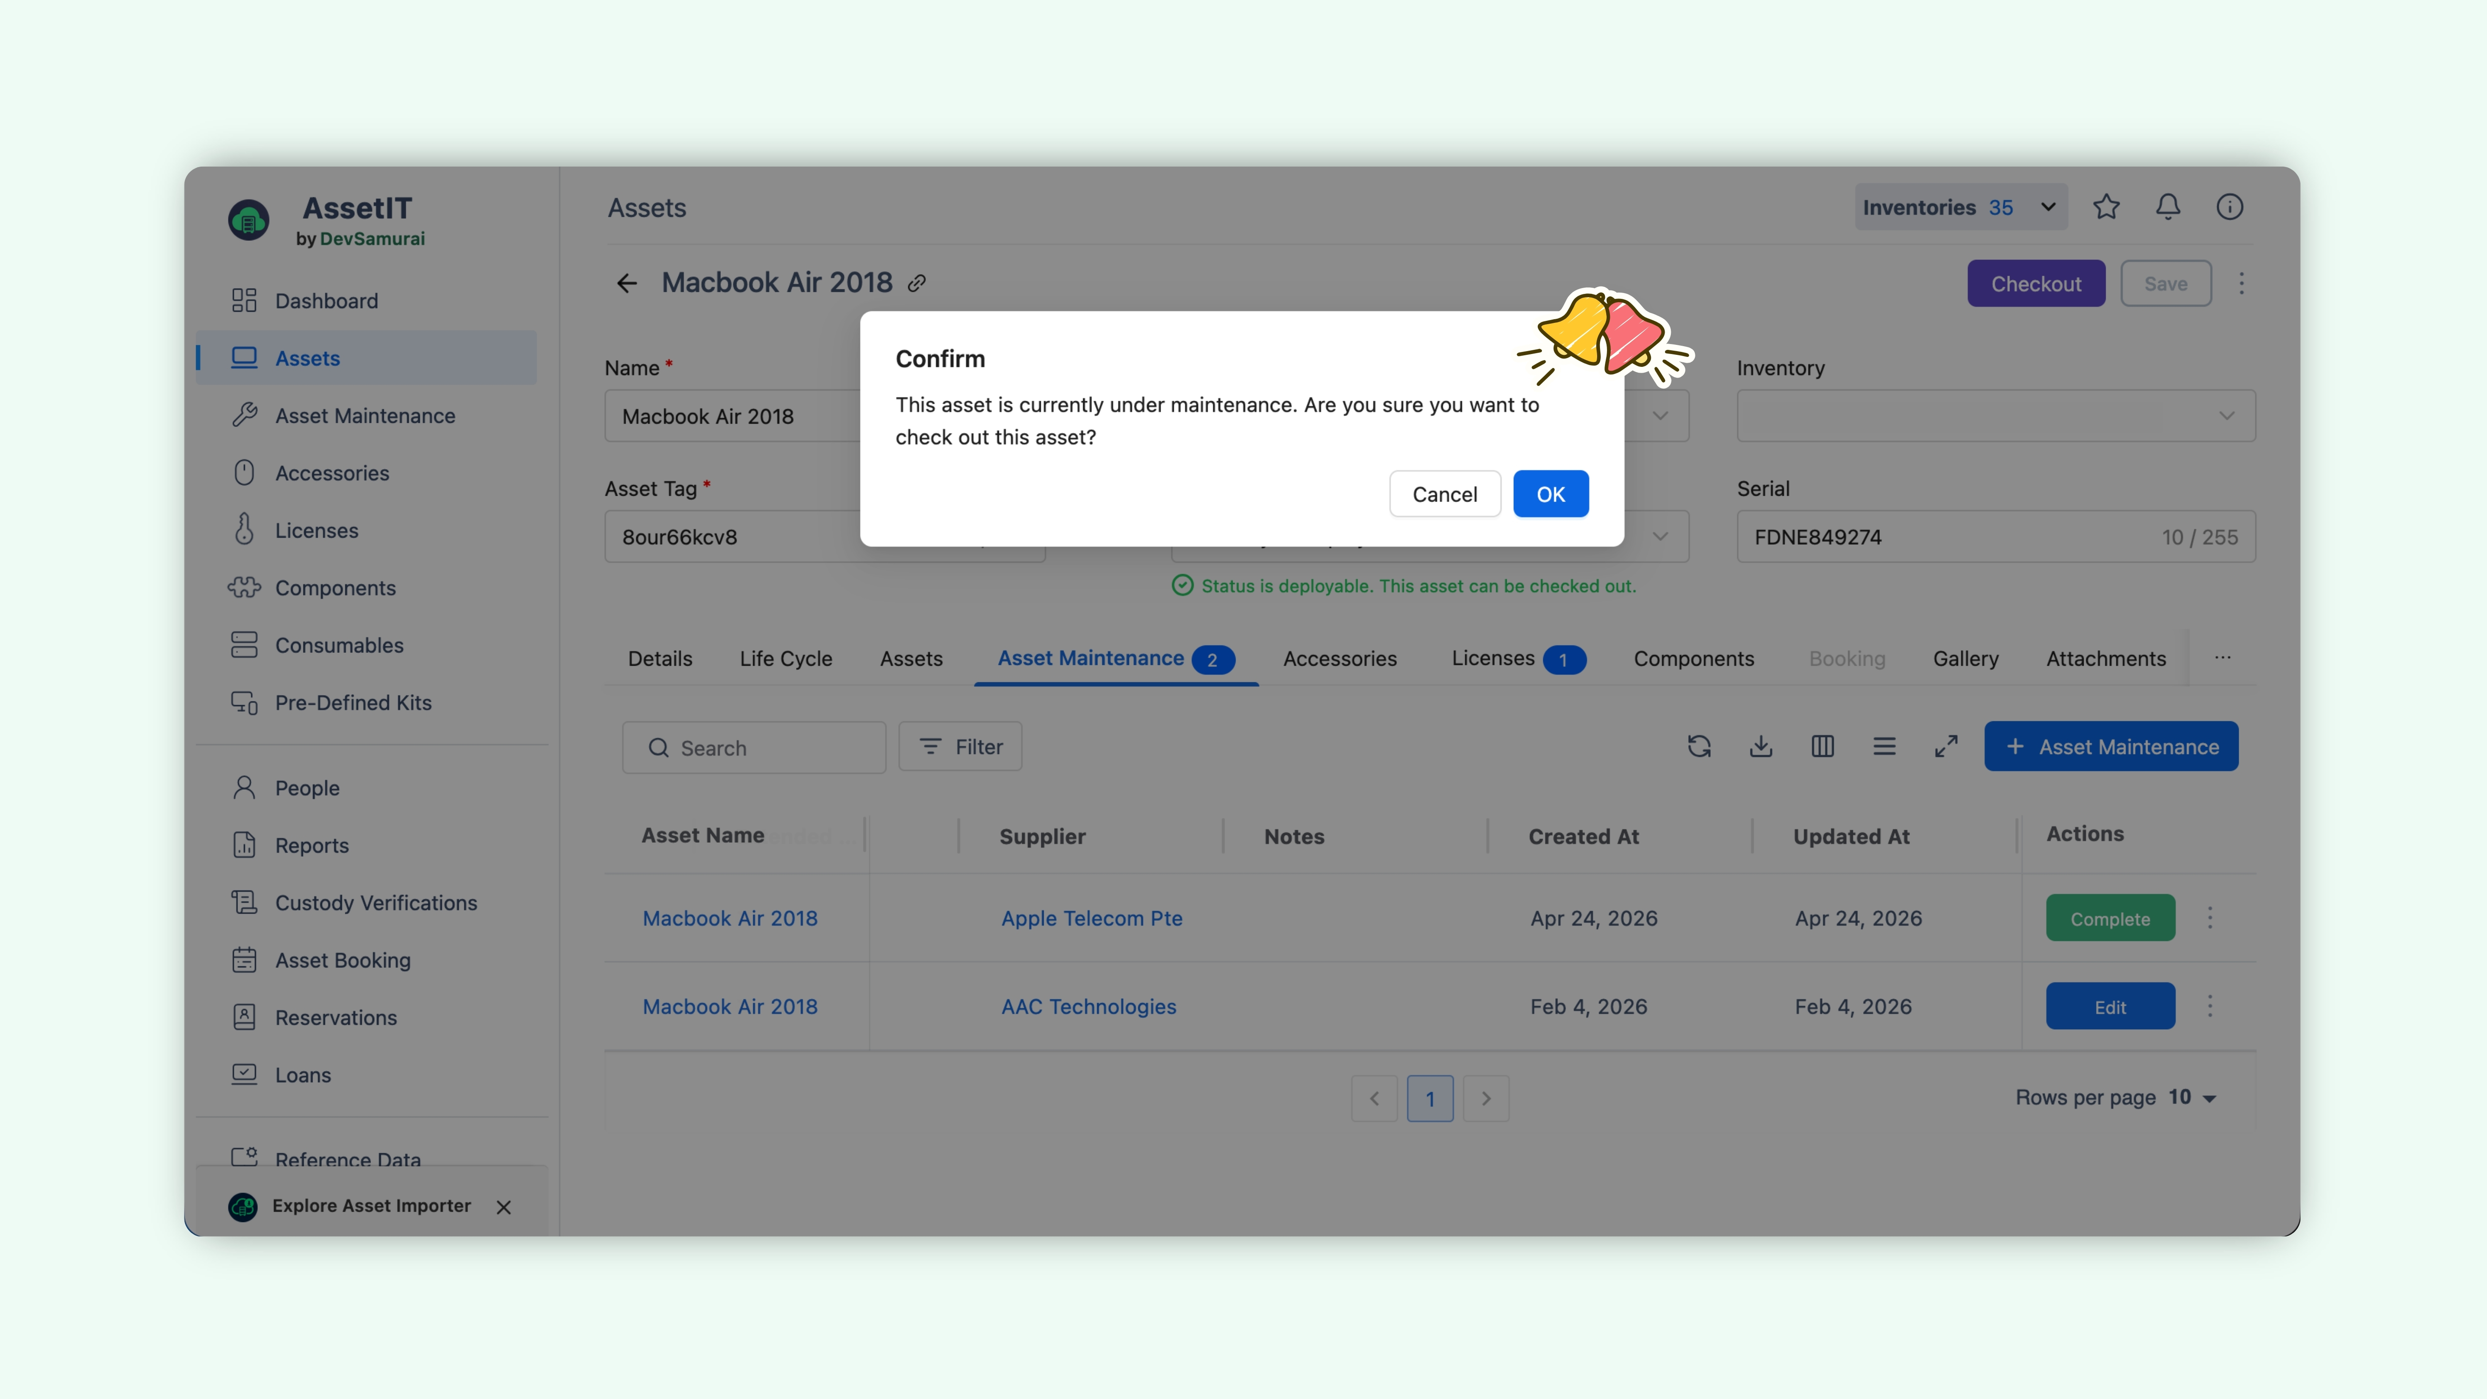2487x1399 pixels.
Task: Go back with the arrow icon
Action: pyautogui.click(x=628, y=283)
